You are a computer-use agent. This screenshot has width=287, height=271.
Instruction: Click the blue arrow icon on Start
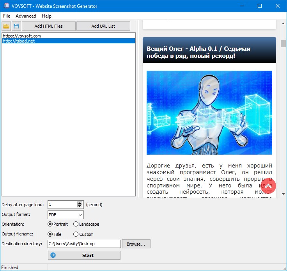click(53, 255)
